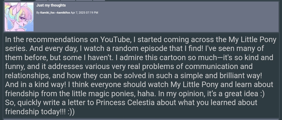Click the first "My Little Pony" mention
282x120 pixels.
point(252,40)
